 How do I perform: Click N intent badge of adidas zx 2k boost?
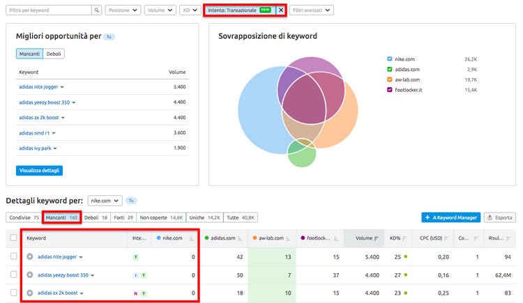pos(136,293)
